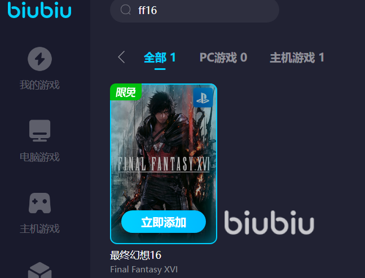Click the search field containing ff16
This screenshot has width=365, height=278.
pos(195,10)
